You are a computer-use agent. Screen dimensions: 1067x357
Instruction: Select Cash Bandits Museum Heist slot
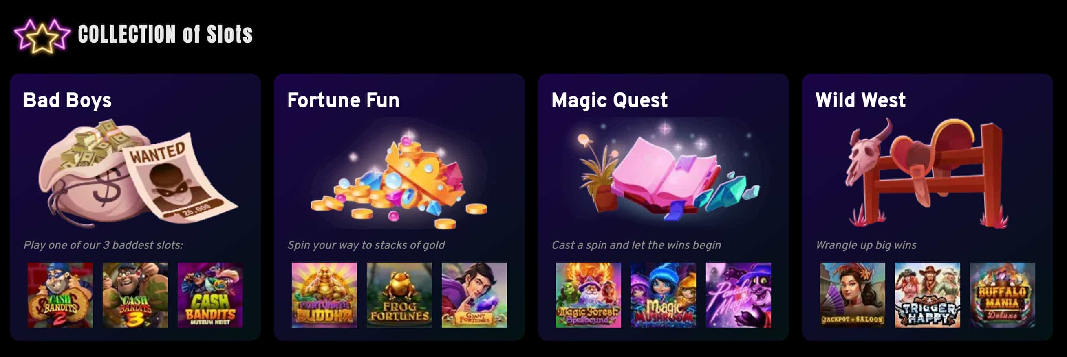coord(210,295)
